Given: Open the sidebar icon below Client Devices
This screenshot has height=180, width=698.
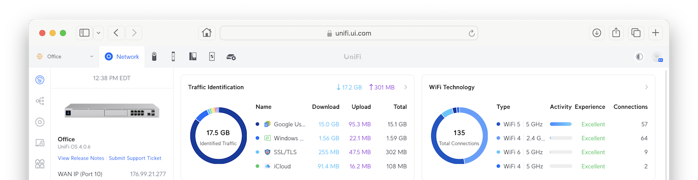Looking at the screenshot, I should coord(40,164).
